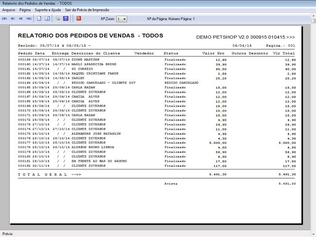Click Sair da Prévia de Impressão
The width and height of the screenshot is (316, 237).
pyautogui.click(x=87, y=10)
